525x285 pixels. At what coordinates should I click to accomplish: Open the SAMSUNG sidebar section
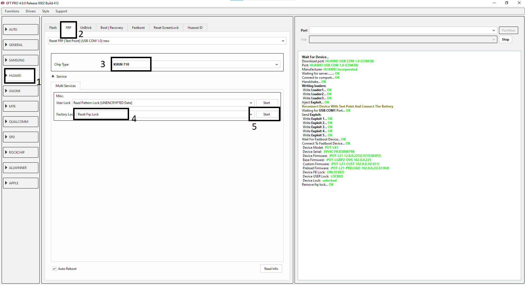tap(21, 60)
